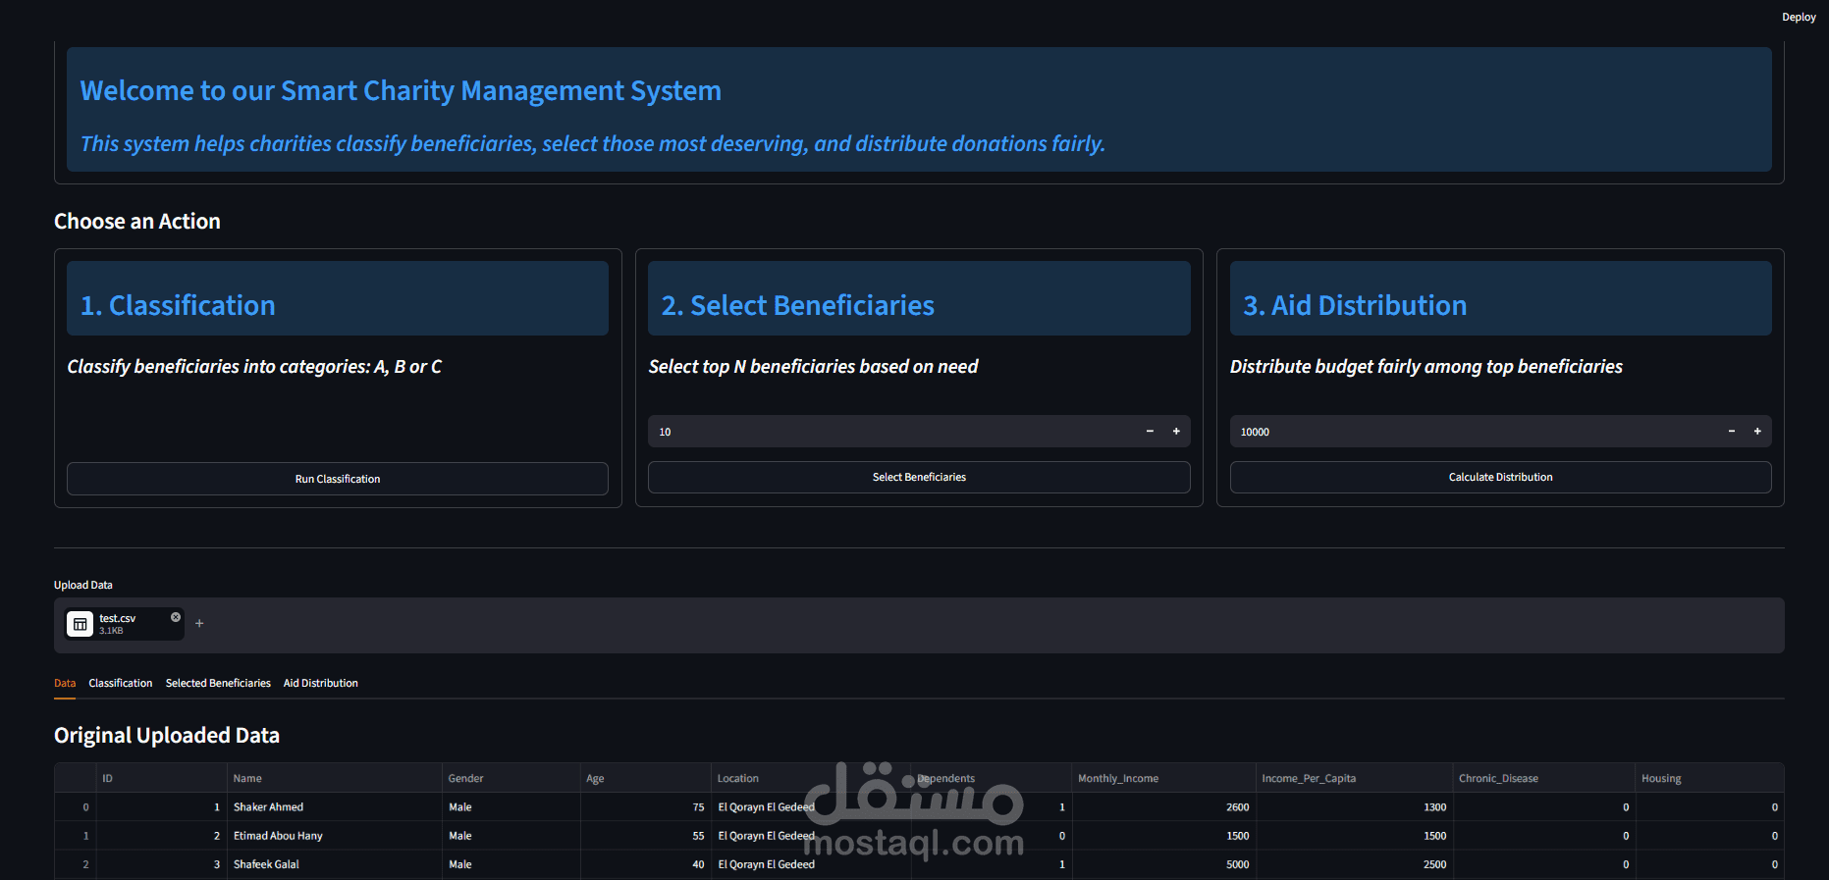Sort table by the Age column header
The image size is (1829, 880).
click(645, 778)
